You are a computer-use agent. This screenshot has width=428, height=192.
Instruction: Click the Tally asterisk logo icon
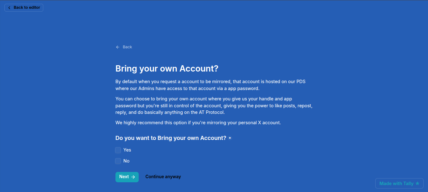click(417, 184)
